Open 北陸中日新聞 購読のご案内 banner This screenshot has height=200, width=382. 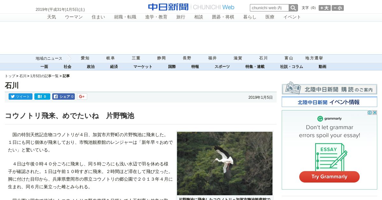pos(329,88)
